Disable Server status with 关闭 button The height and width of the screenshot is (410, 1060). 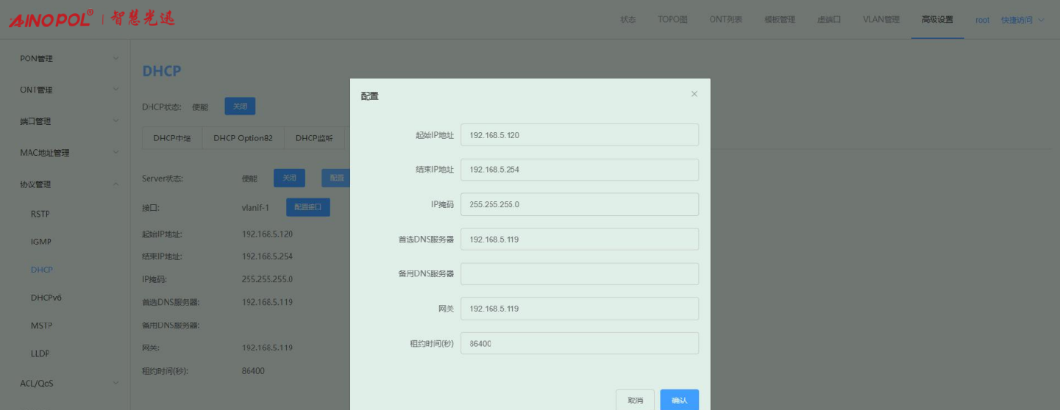[289, 178]
